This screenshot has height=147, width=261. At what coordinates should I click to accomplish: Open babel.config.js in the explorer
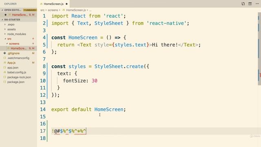[x=17, y=72]
